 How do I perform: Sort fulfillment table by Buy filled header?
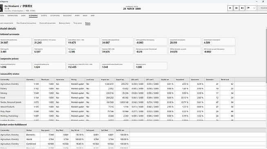(62, 130)
